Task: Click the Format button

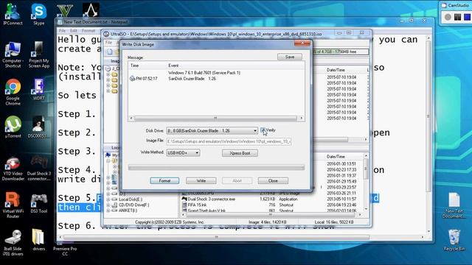Action: (164, 180)
